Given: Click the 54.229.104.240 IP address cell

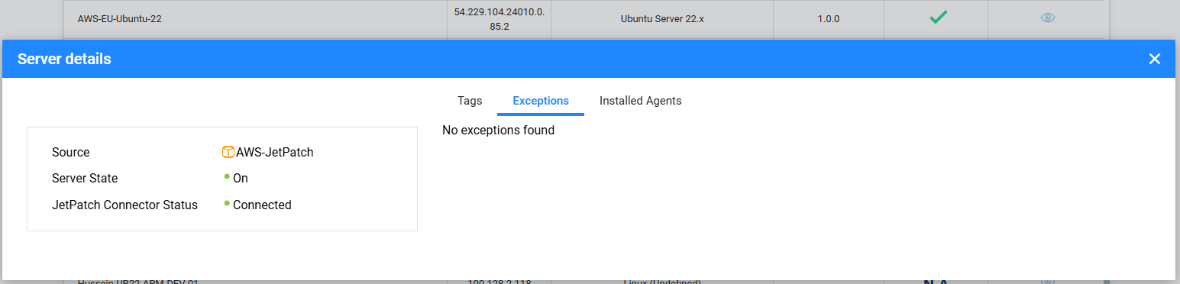Looking at the screenshot, I should (499, 19).
